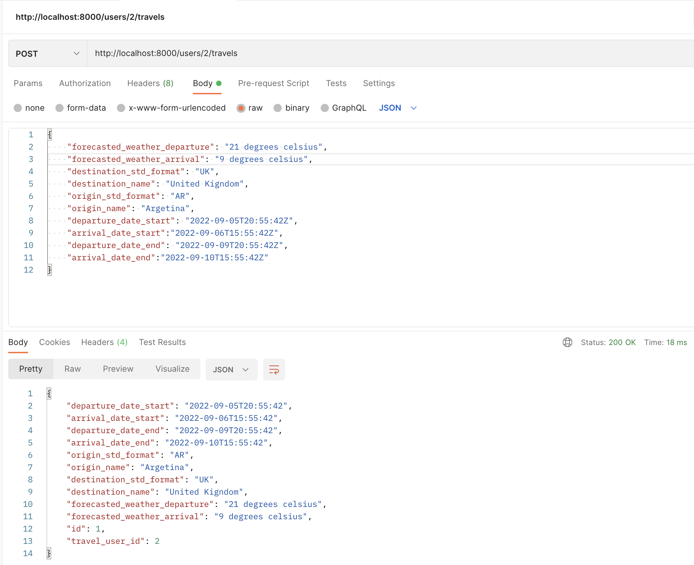Click request body line "origin_name": "Argetina"
This screenshot has height=565, width=694.
(131, 208)
